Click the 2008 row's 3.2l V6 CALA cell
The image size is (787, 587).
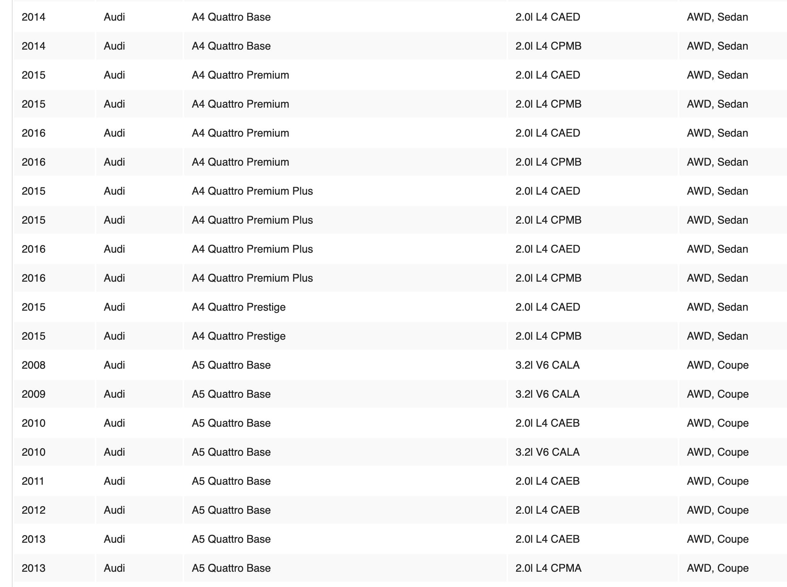(x=547, y=365)
